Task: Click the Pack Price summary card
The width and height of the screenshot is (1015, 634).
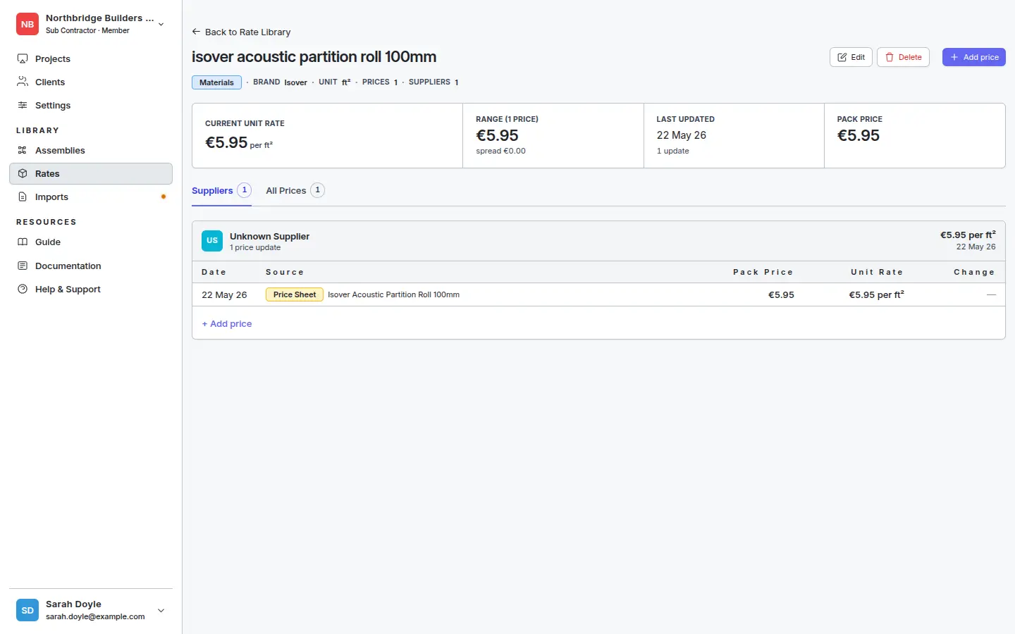Action: [915, 135]
